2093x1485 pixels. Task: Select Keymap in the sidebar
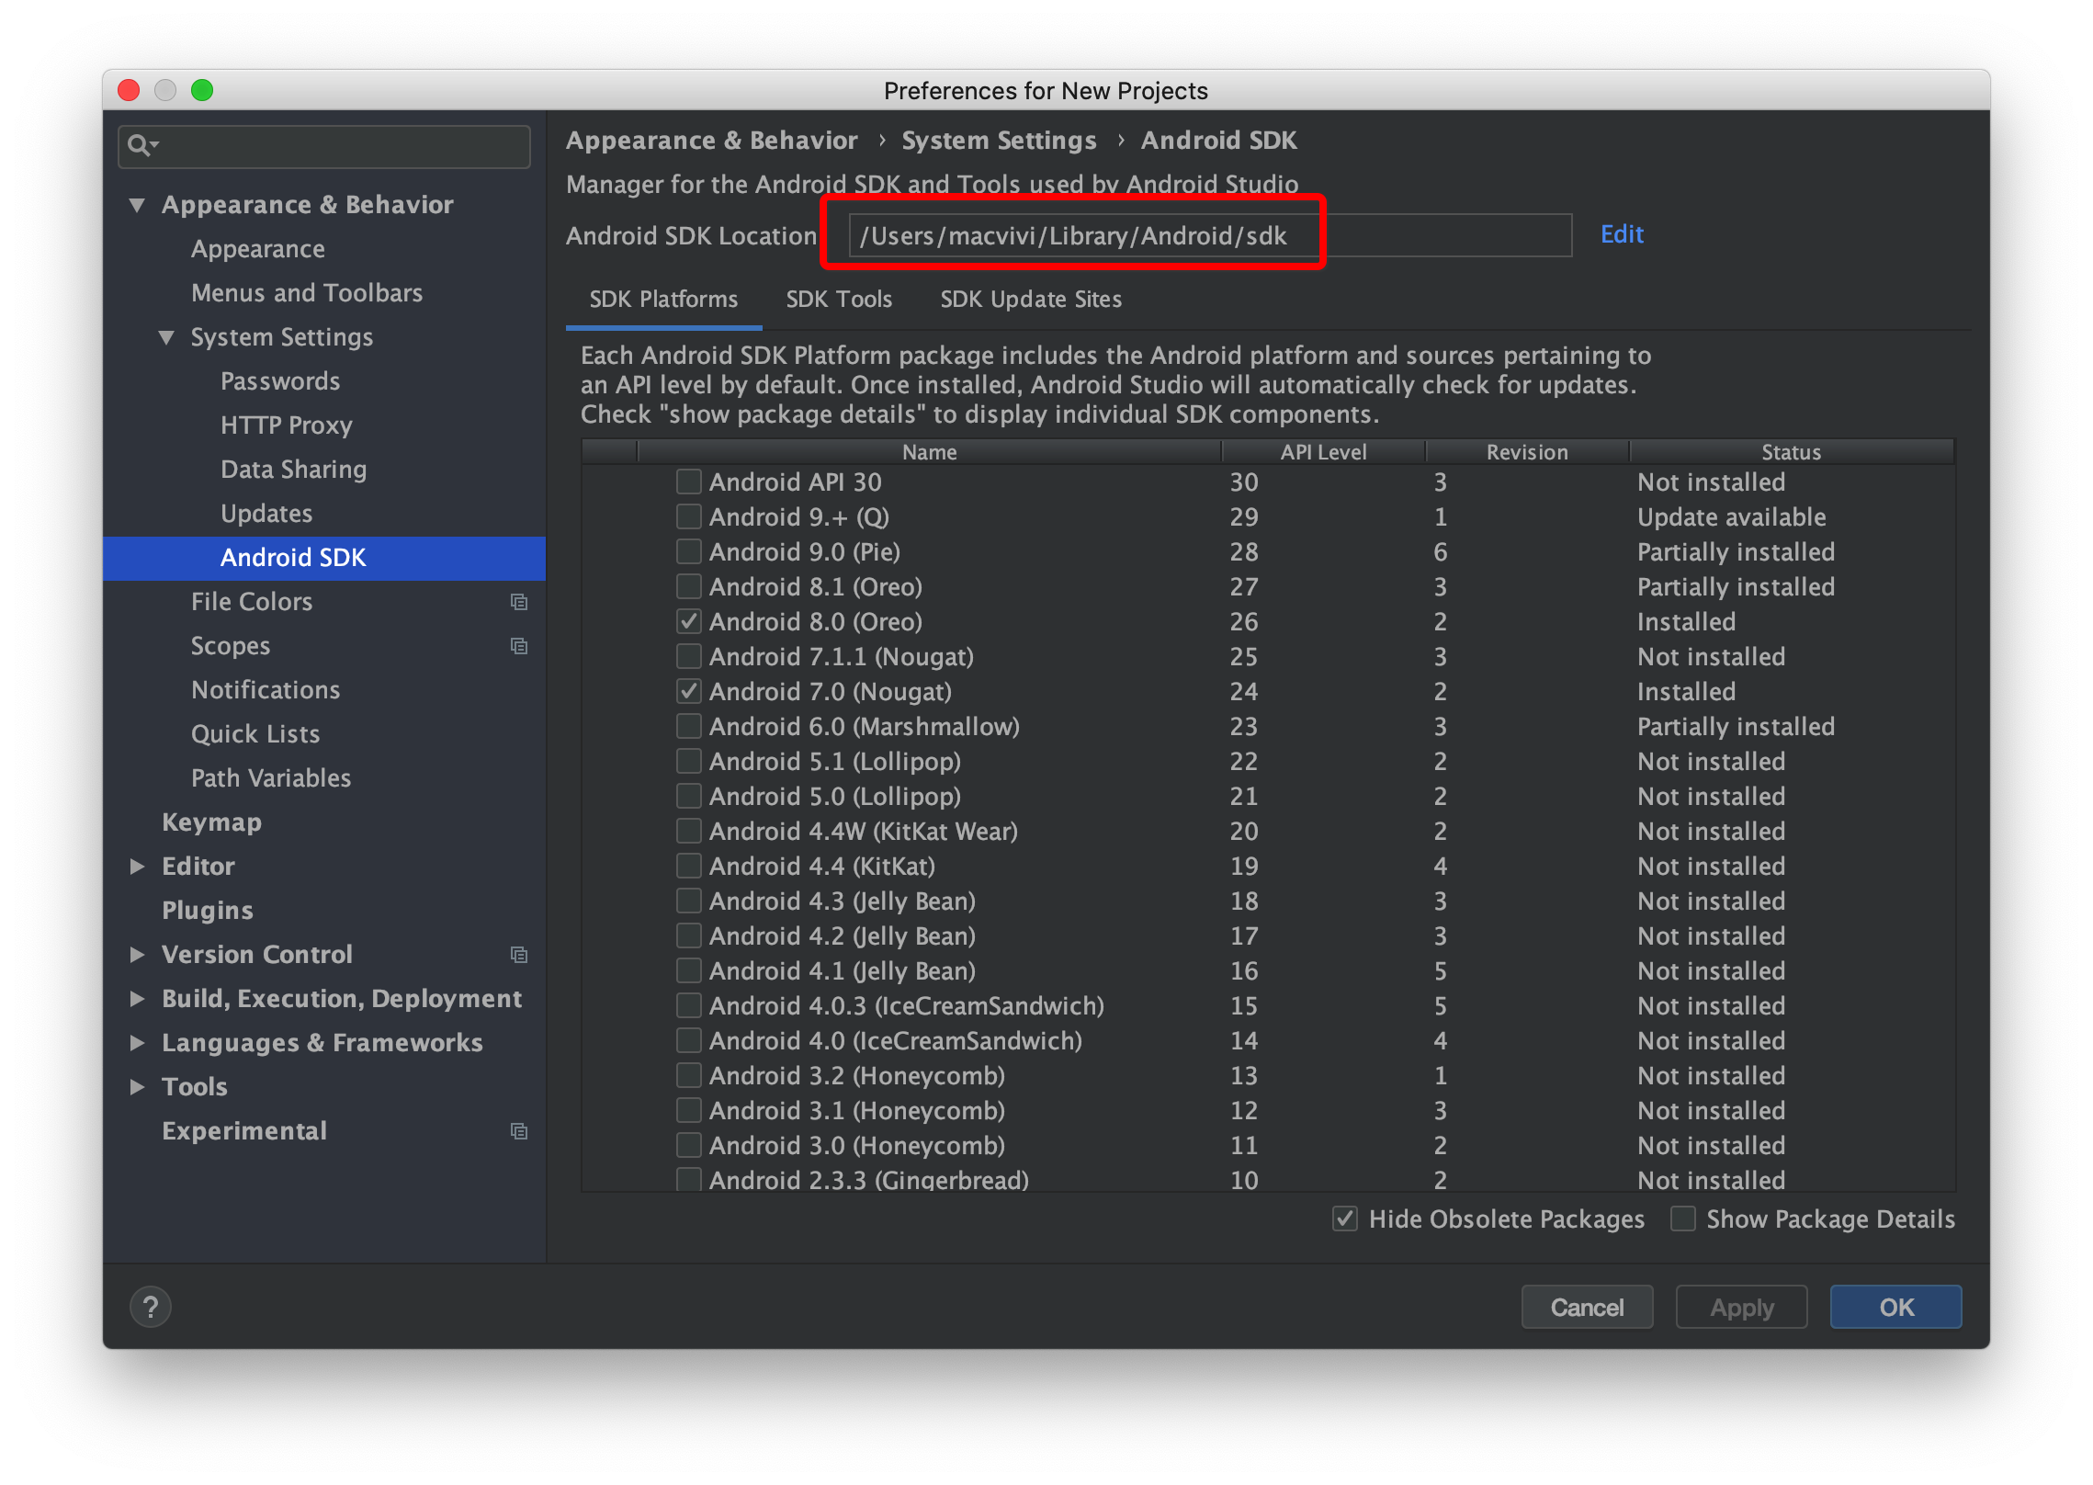click(212, 822)
